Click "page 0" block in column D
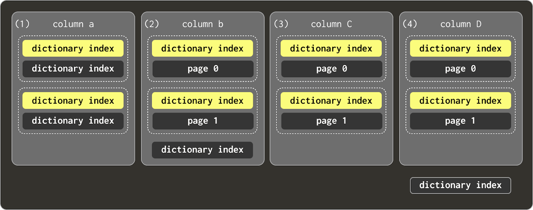 pos(460,69)
